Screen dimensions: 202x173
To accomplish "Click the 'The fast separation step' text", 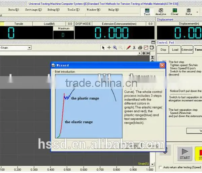I will tap(183, 110).
